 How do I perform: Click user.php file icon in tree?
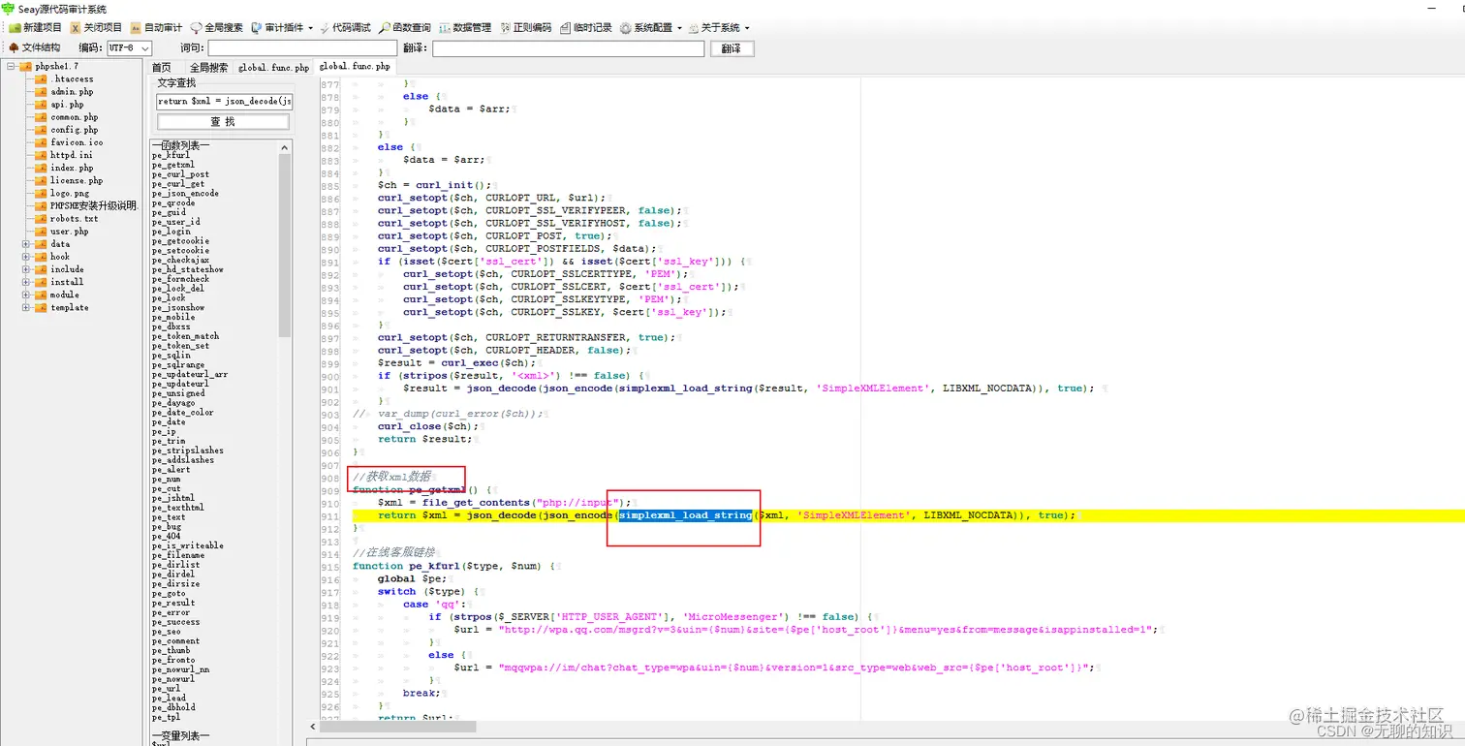click(41, 232)
